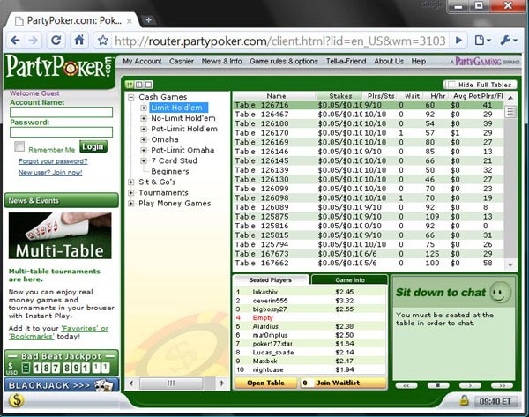Open the About Us menu

coord(389,62)
